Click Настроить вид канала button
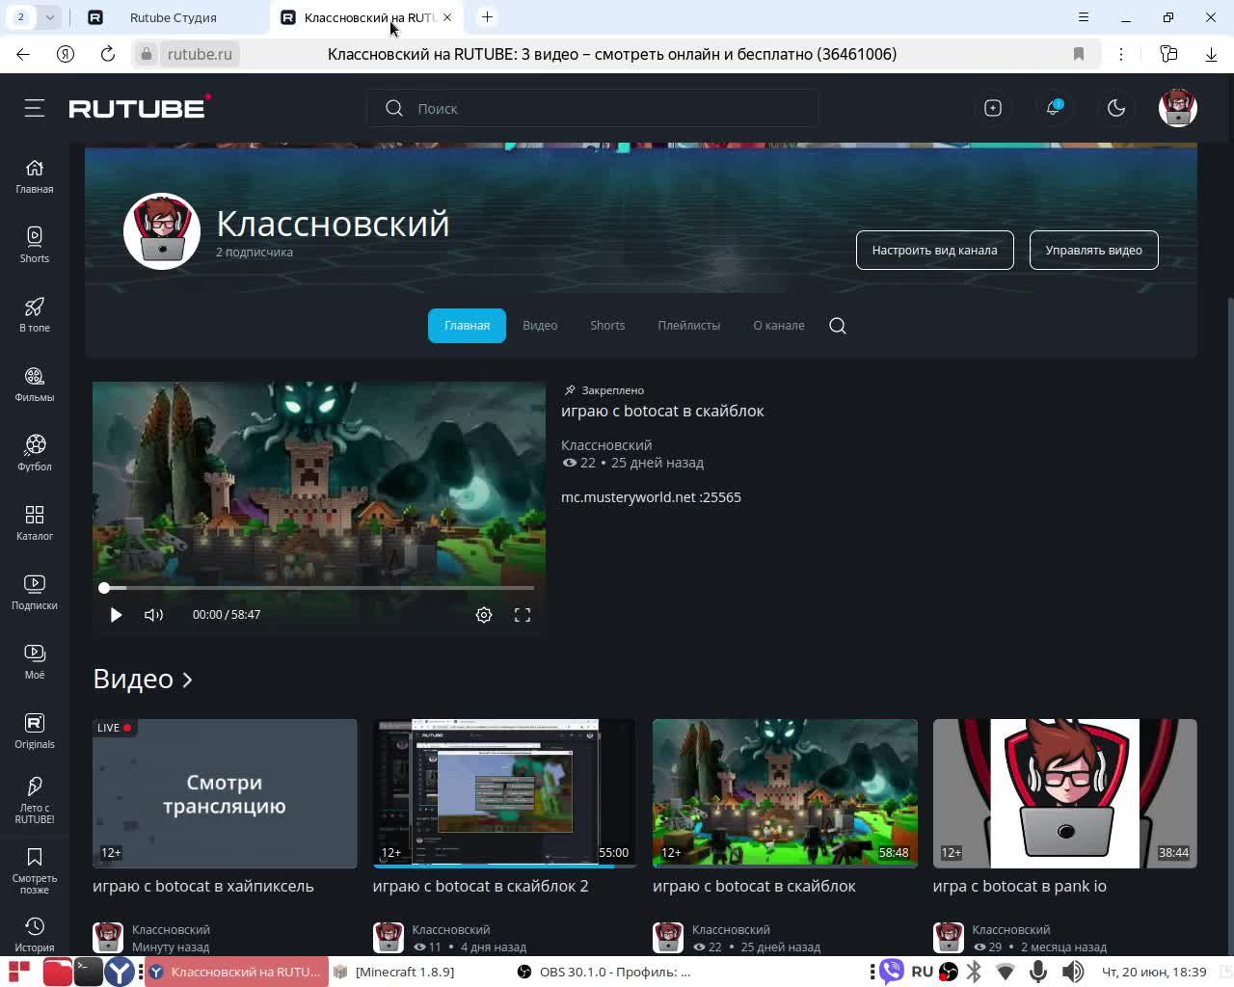This screenshot has height=987, width=1234. (935, 251)
